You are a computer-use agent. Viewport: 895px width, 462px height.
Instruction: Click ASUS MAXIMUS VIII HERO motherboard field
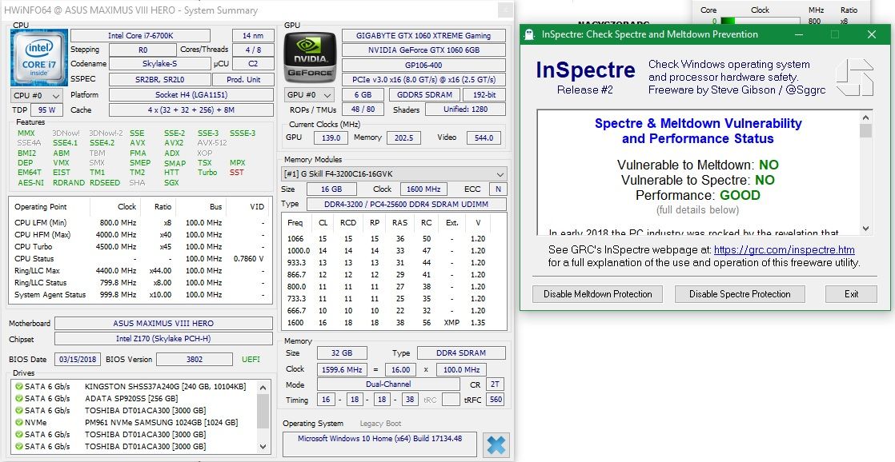[163, 323]
